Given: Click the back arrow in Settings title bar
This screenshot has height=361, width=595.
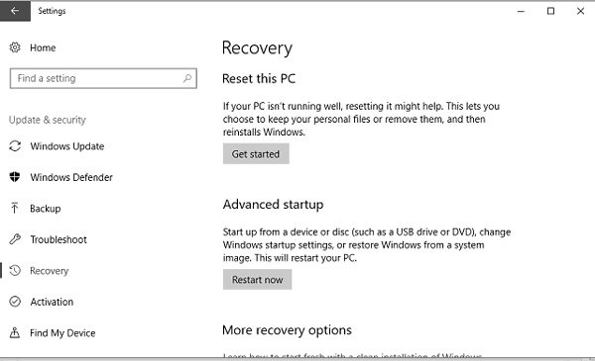Looking at the screenshot, I should (15, 11).
